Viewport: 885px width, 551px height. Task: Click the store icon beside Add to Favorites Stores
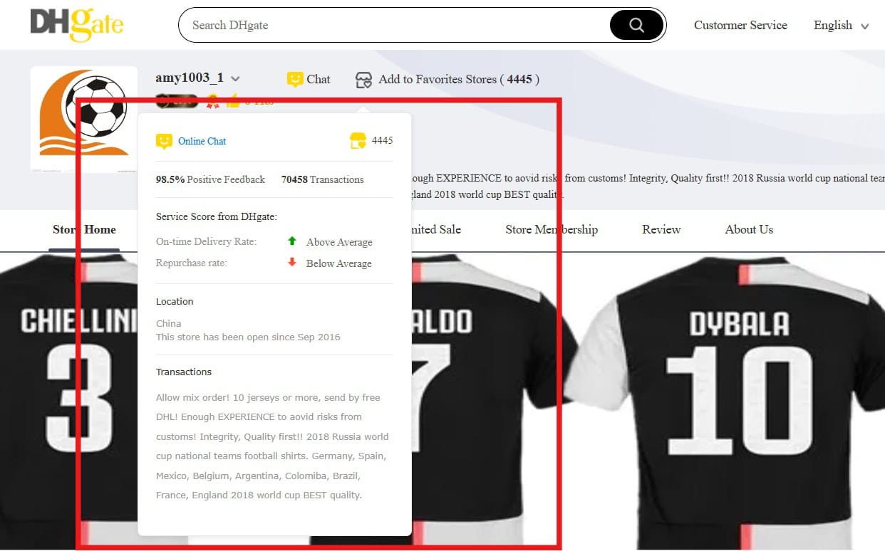coord(363,79)
